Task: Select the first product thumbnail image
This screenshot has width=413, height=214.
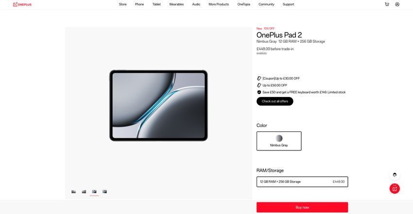Action: pos(73,192)
